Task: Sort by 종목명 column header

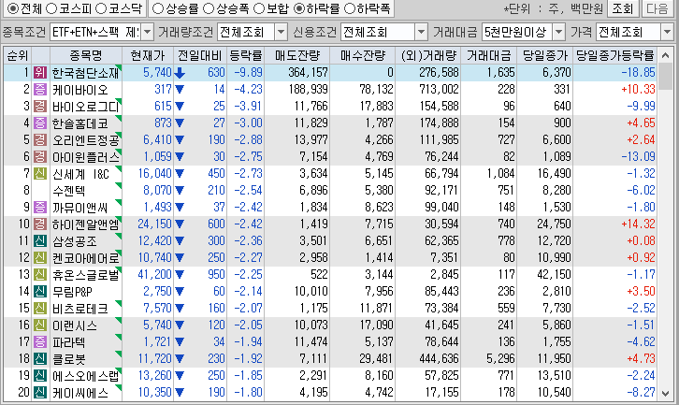Action: click(x=86, y=55)
